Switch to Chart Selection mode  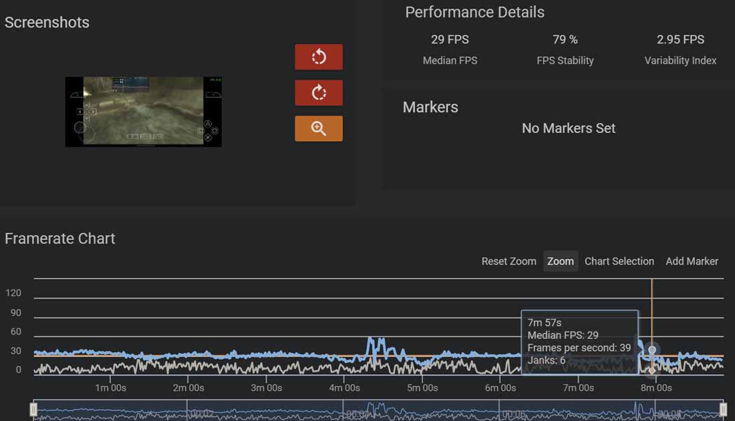(619, 261)
